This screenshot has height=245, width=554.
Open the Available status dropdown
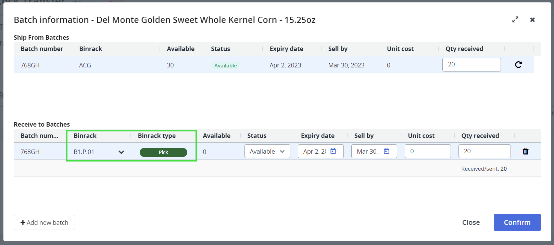click(x=267, y=151)
